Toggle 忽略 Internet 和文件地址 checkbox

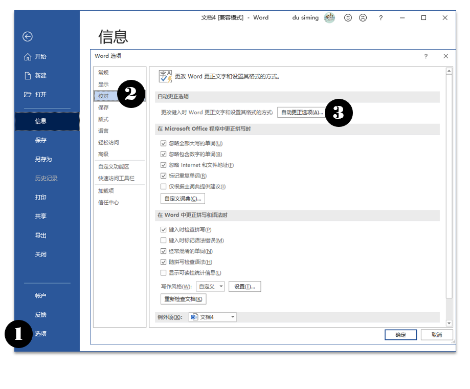(x=163, y=165)
